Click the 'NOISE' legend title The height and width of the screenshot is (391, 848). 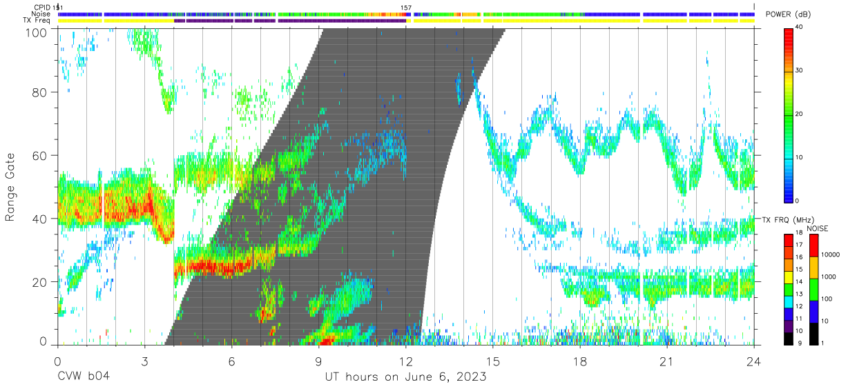click(818, 228)
